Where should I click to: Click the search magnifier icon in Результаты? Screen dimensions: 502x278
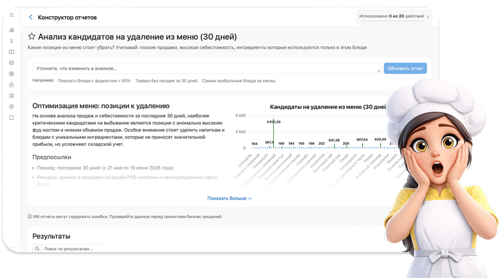[37, 248]
